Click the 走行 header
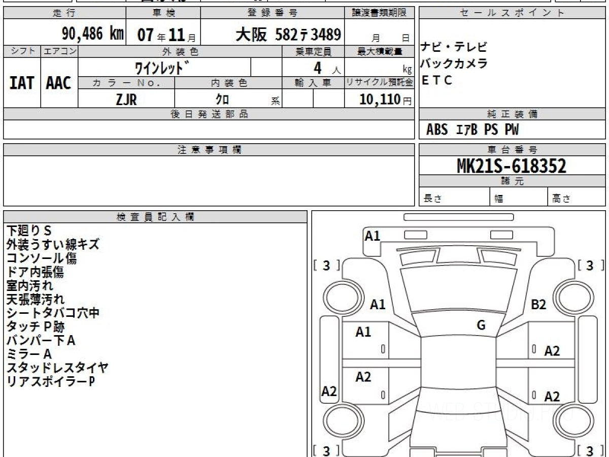Viewport: 609px width, 457px height. point(64,13)
